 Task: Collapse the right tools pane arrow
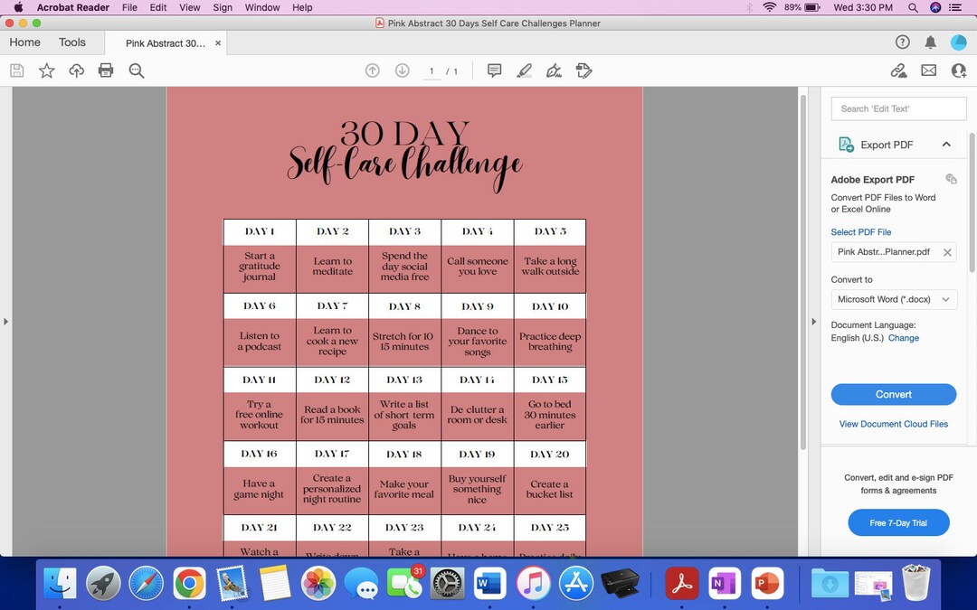pos(813,322)
